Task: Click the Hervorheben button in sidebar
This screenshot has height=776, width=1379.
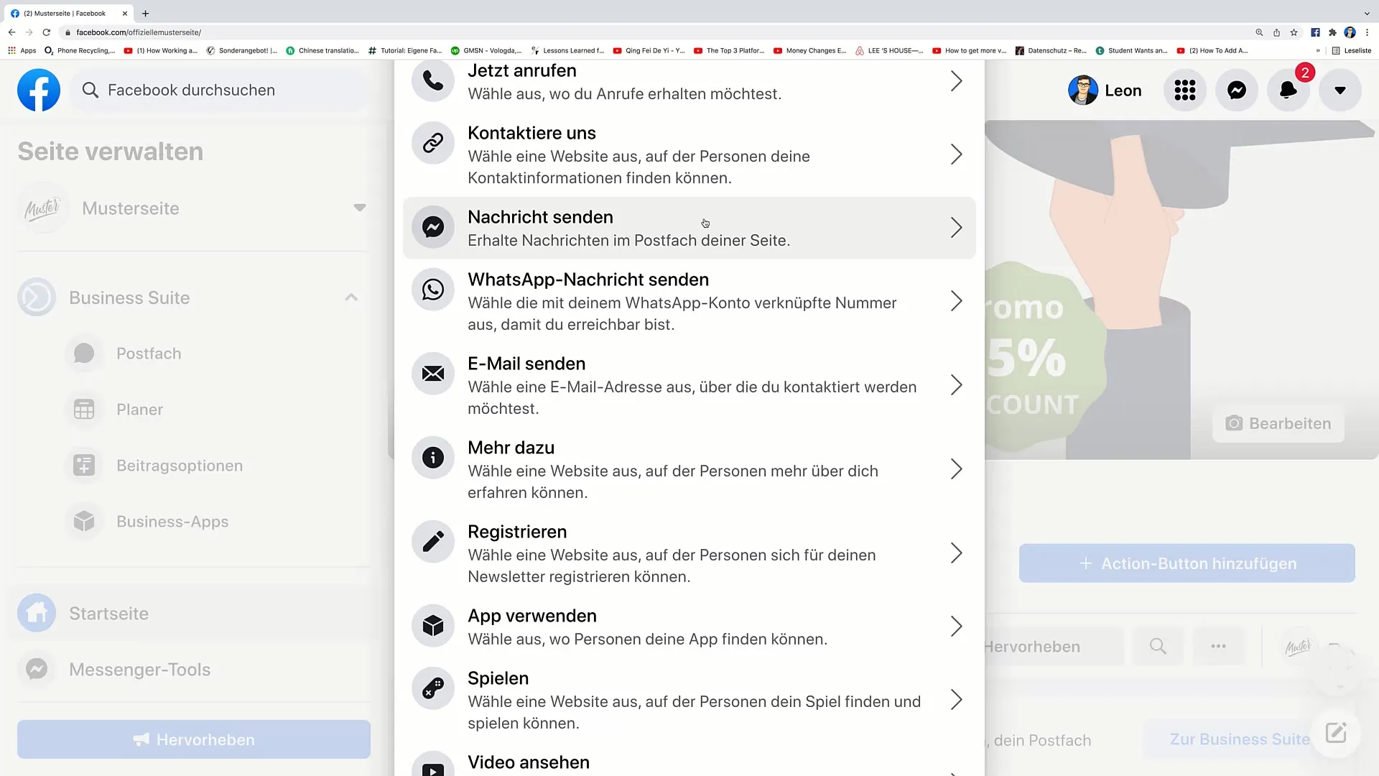Action: click(194, 739)
